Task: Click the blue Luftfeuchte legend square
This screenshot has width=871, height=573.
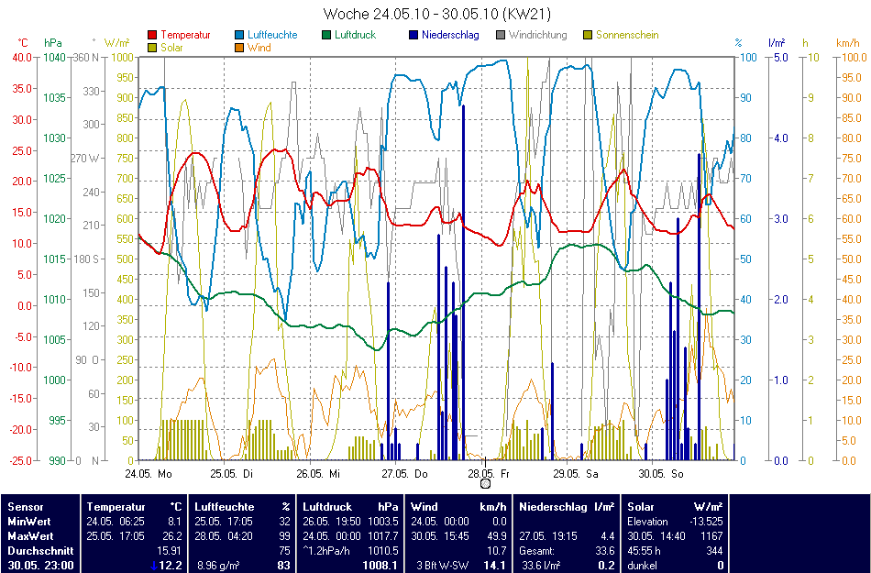Action: coord(240,35)
